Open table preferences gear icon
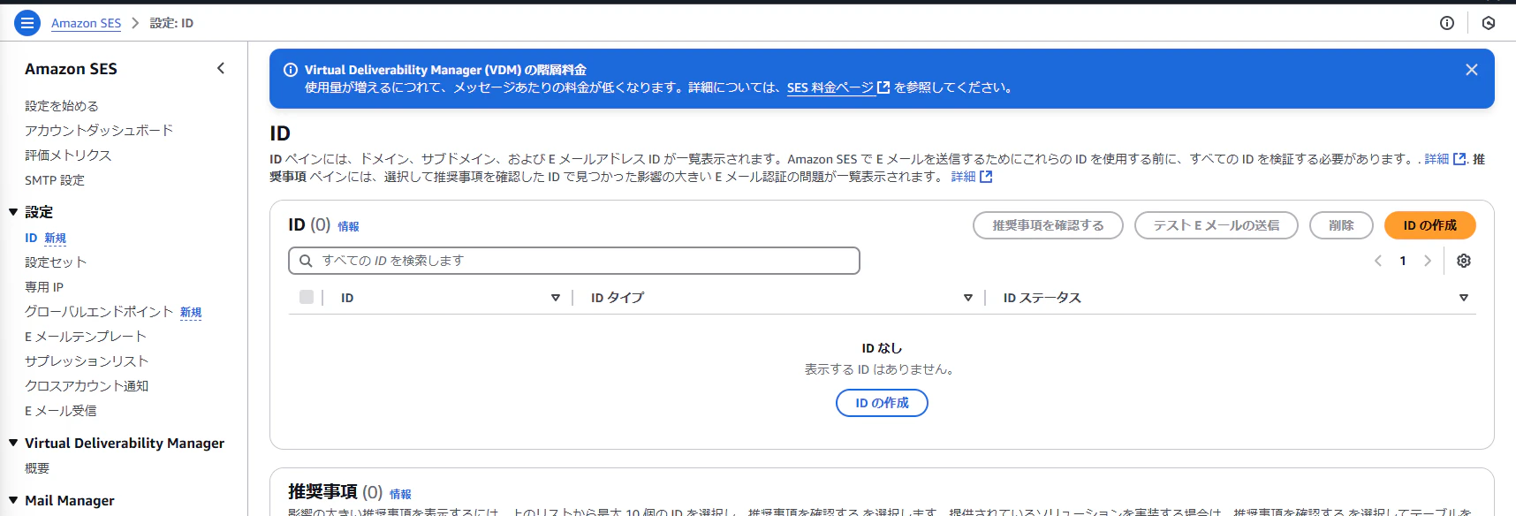Image resolution: width=1516 pixels, height=516 pixels. (x=1464, y=261)
